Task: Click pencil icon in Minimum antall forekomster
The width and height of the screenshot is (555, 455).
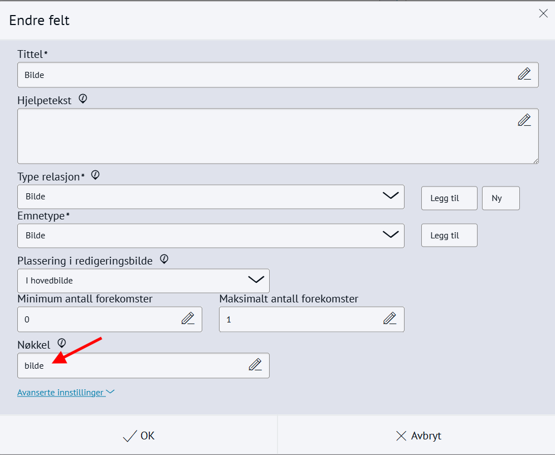Action: [x=188, y=319]
